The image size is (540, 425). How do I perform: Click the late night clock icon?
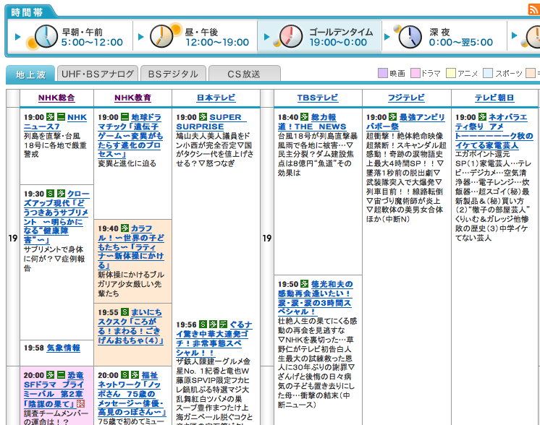click(410, 36)
